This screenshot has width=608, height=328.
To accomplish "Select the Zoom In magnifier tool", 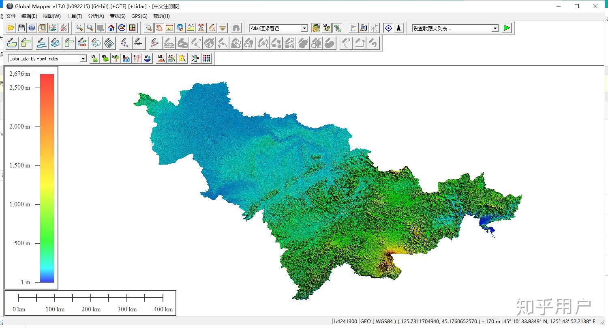I will 79,28.
